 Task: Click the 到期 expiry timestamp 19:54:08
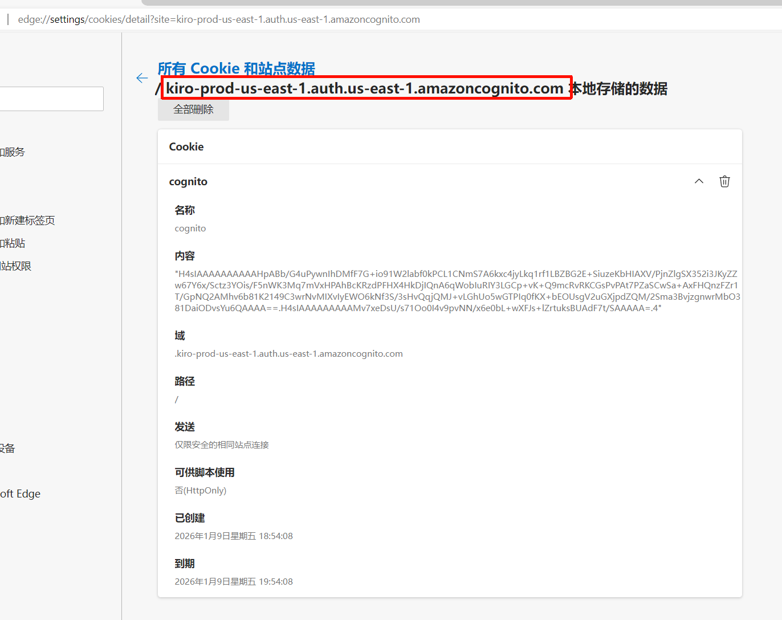click(x=234, y=582)
